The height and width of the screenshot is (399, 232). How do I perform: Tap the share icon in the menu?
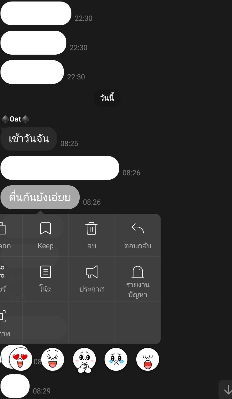tap(2, 272)
